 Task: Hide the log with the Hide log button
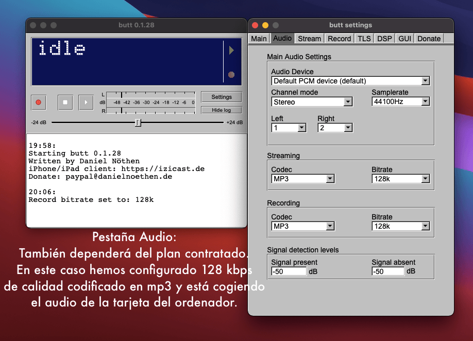click(221, 110)
